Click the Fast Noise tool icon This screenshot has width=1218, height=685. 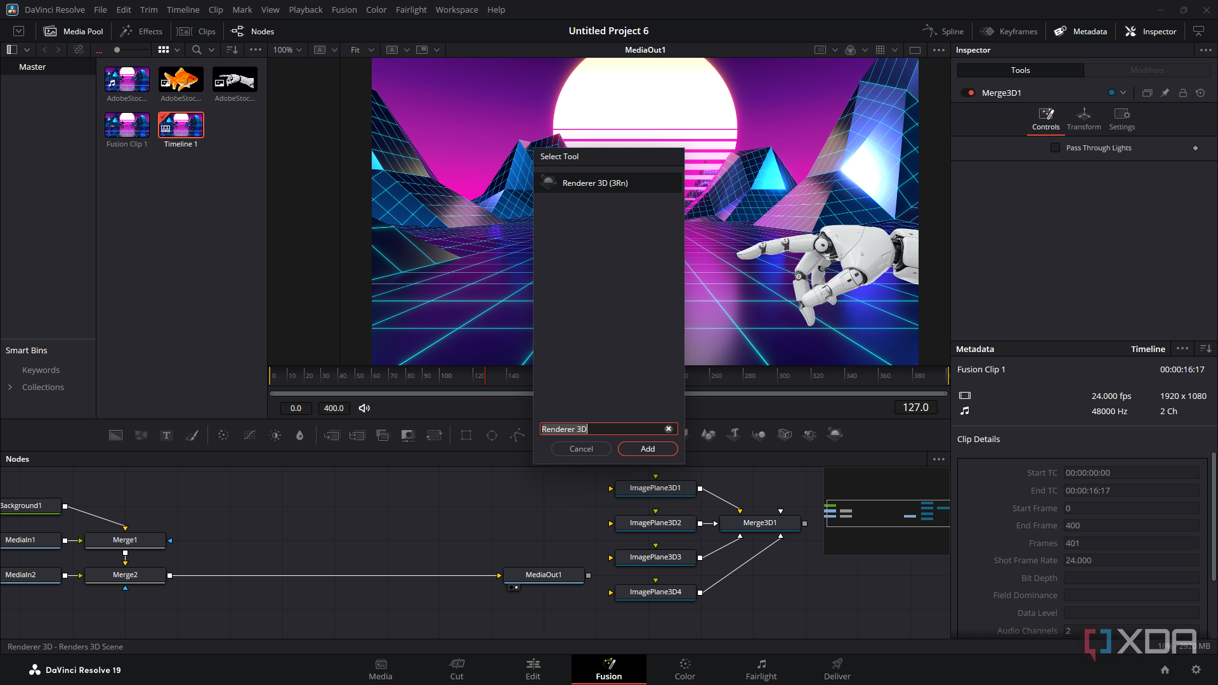click(x=141, y=435)
